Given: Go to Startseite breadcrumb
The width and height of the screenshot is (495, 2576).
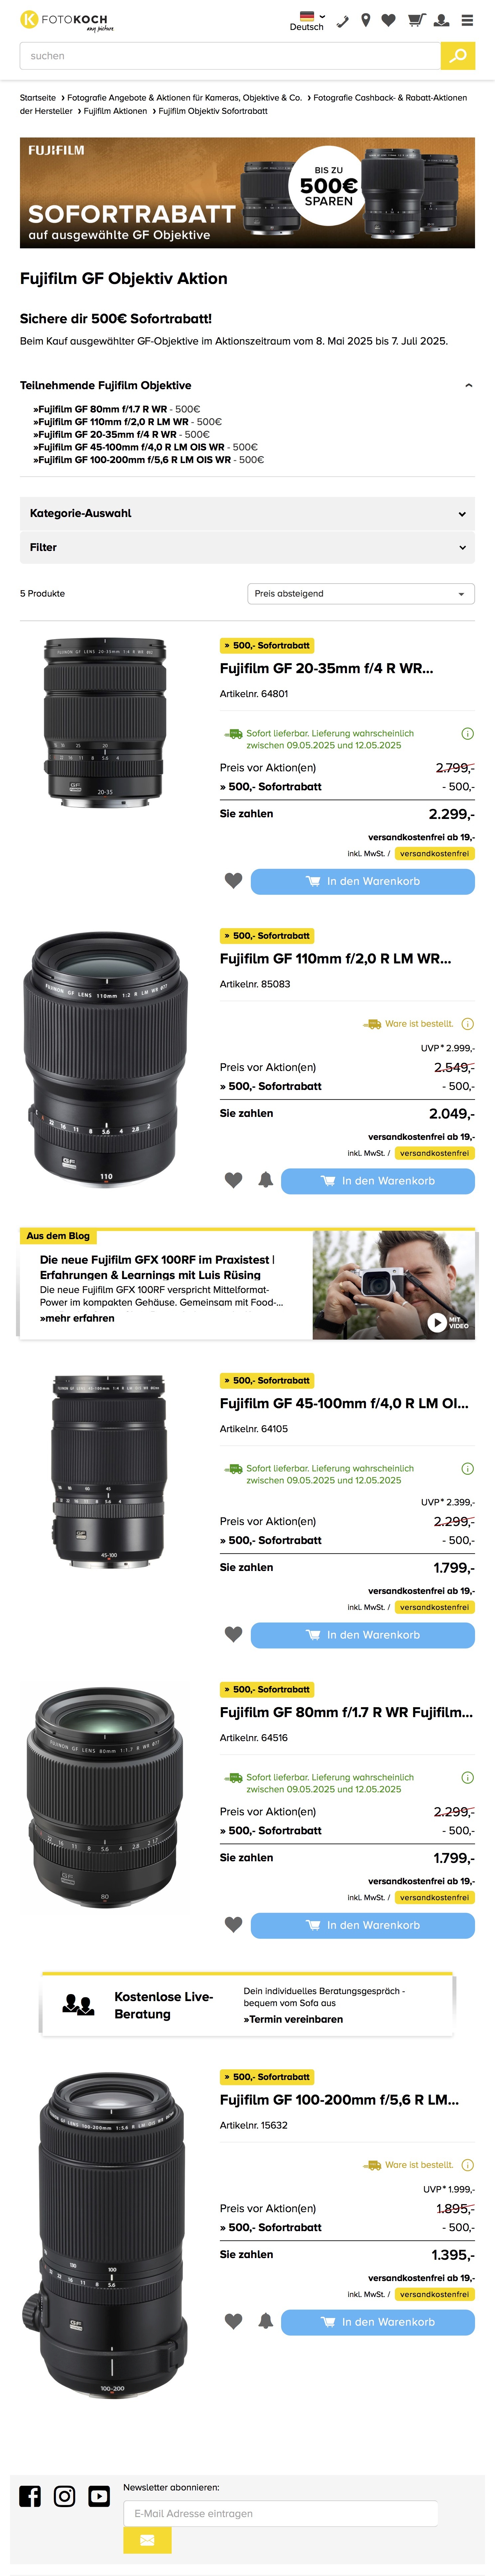Looking at the screenshot, I should [38, 98].
